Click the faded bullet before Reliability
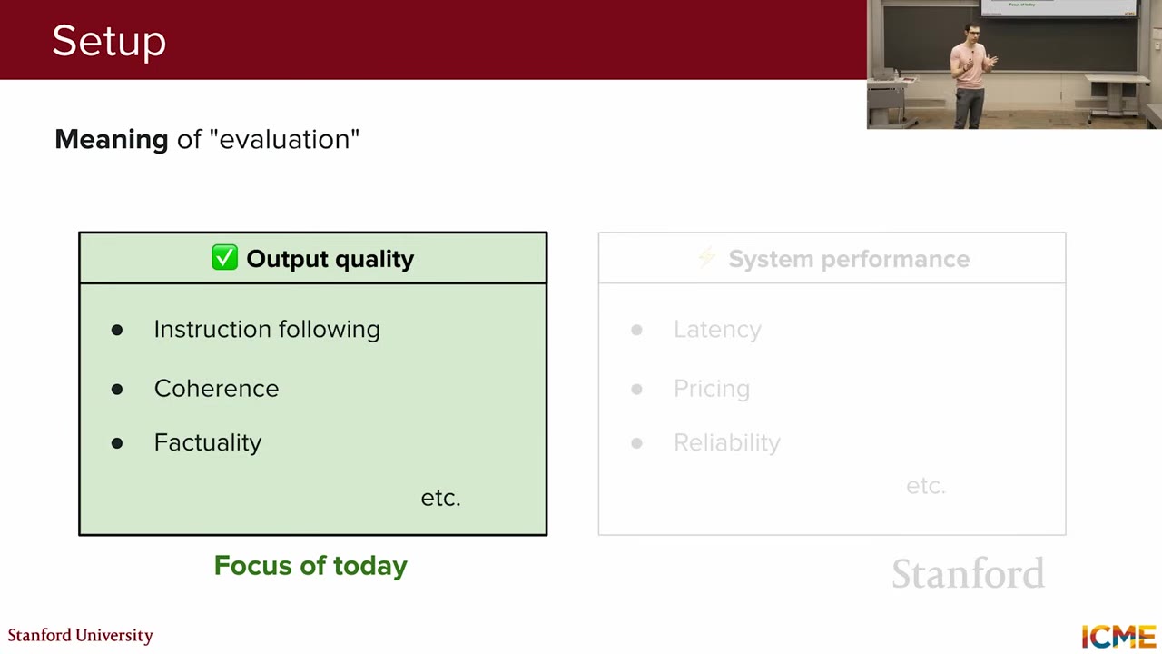Viewport: 1162px width, 654px height. [636, 443]
